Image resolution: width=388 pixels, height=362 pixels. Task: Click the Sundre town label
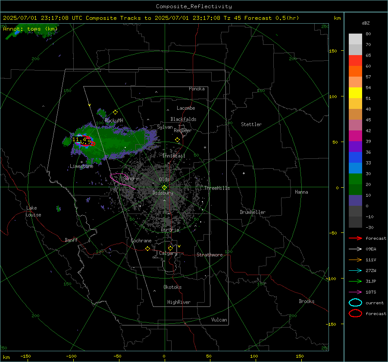131,179
